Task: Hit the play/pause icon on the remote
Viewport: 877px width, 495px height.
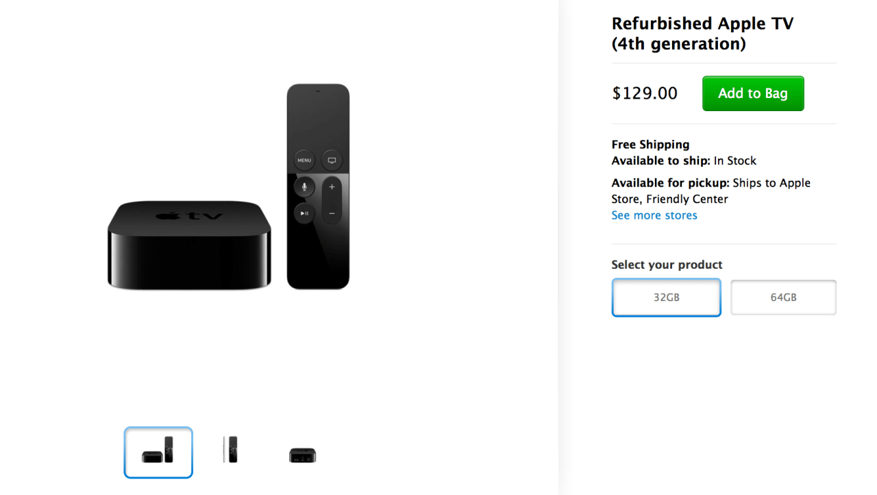Action: [304, 213]
